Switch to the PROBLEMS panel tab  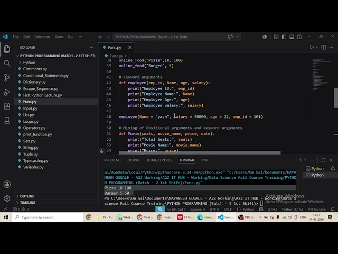pyautogui.click(x=112, y=160)
